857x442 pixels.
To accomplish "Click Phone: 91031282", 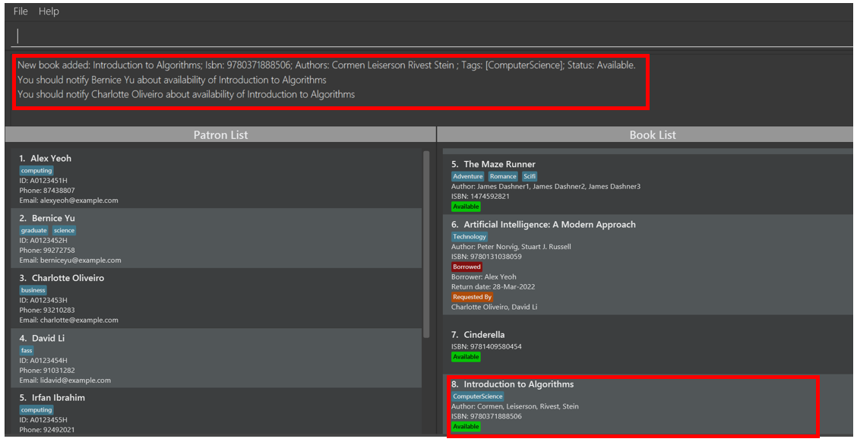I will [48, 370].
